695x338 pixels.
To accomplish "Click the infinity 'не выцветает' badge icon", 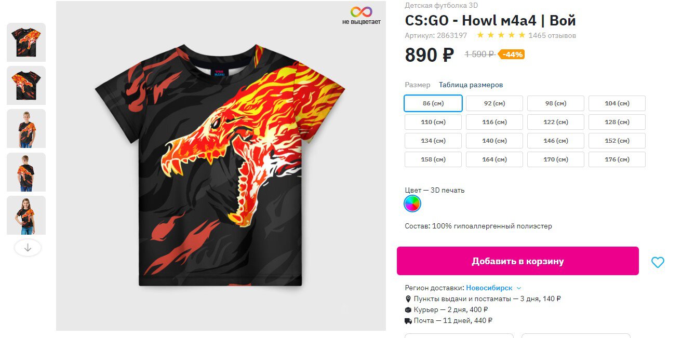I will click(361, 12).
